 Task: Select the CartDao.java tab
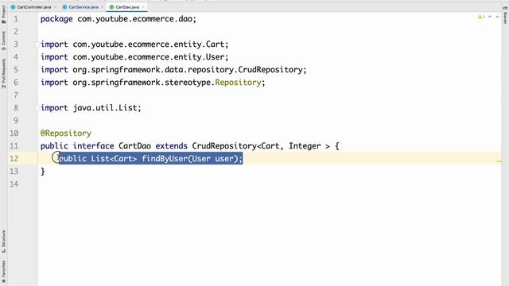pos(127,7)
